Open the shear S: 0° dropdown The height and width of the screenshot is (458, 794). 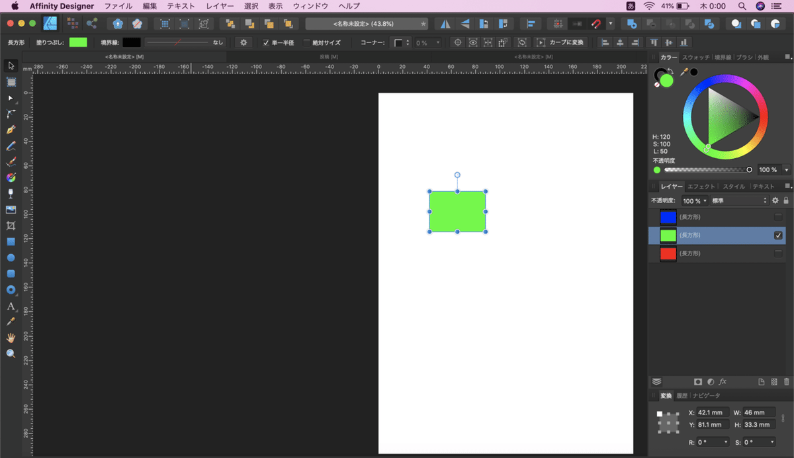(760, 442)
